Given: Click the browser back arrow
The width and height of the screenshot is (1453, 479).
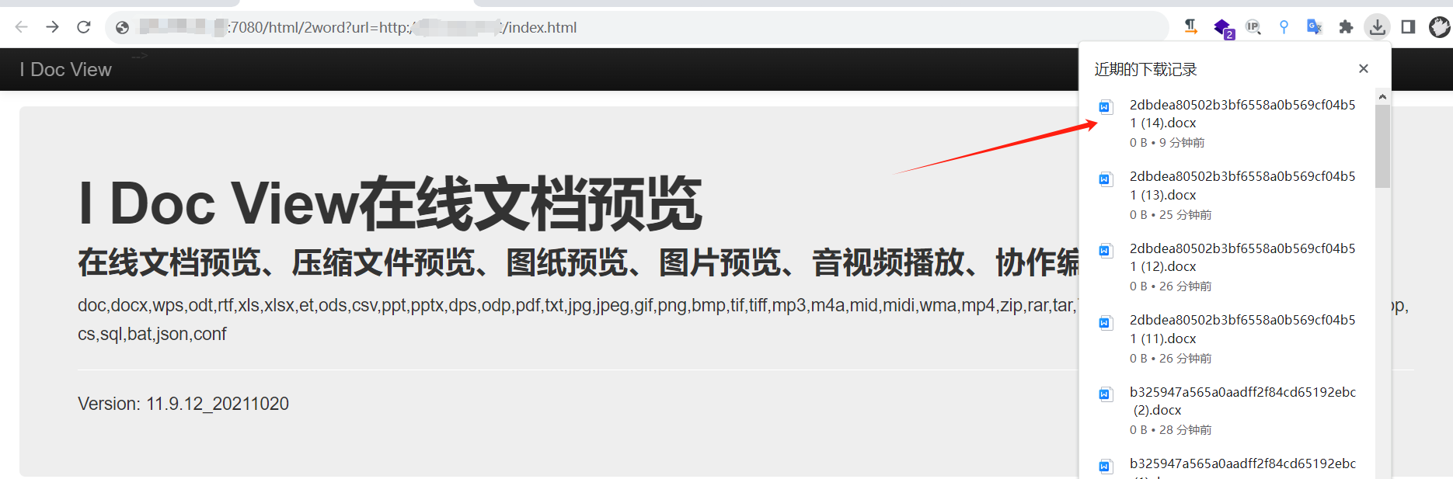Looking at the screenshot, I should point(21,27).
